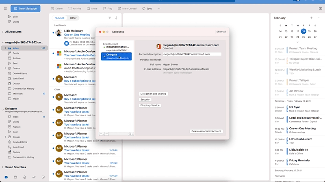The height and width of the screenshot is (182, 325).
Task: Click the Office 365 account logo icon
Action: (158, 46)
